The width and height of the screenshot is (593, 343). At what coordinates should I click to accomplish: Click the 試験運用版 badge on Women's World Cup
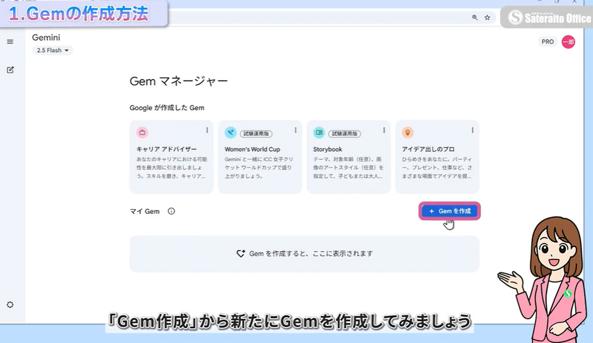coord(256,133)
